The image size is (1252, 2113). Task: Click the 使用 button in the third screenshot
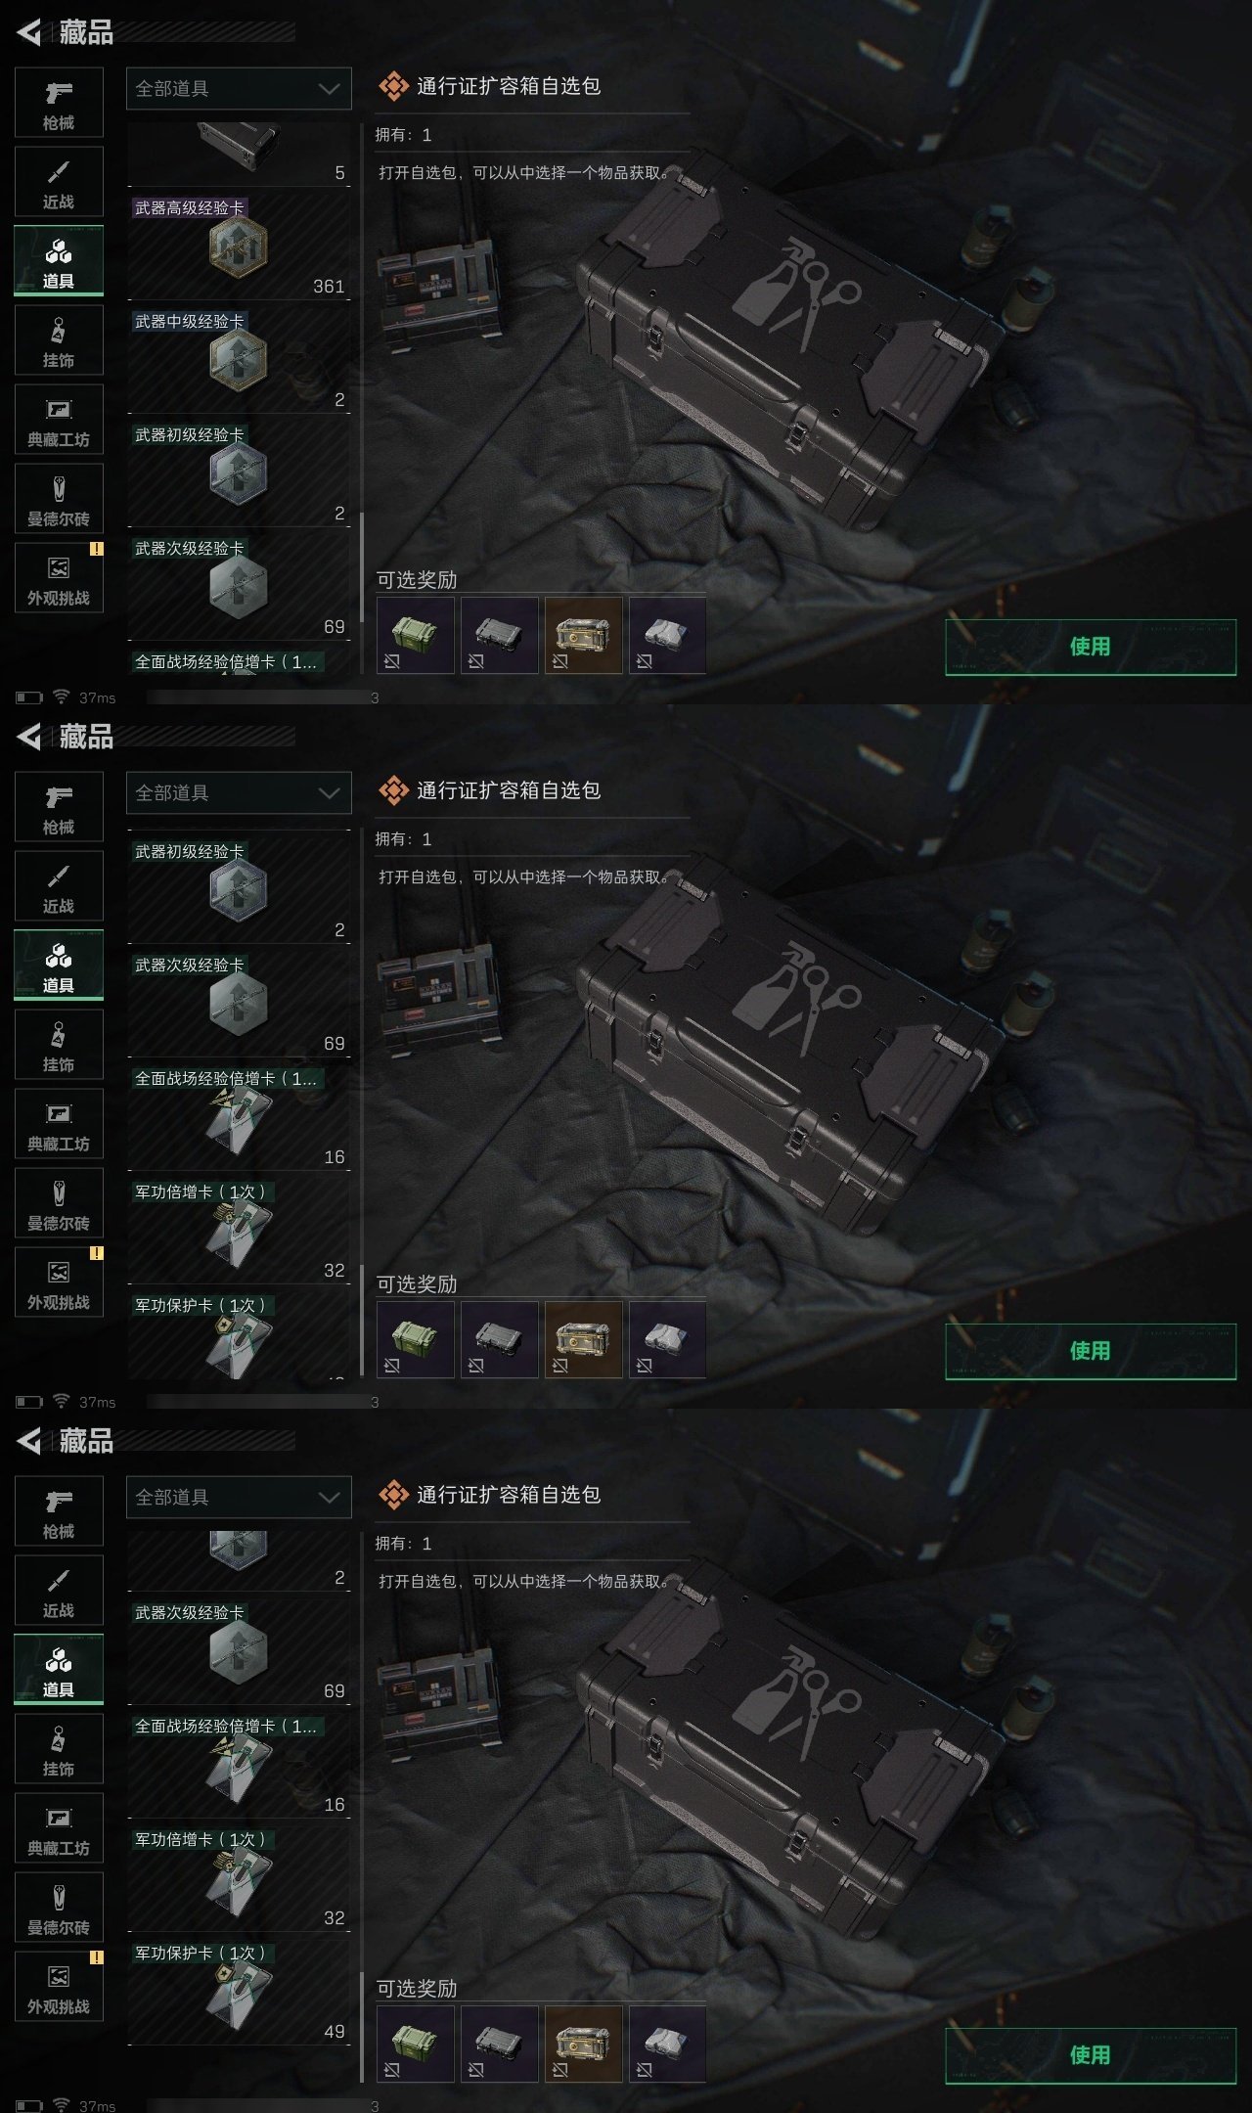[x=1091, y=2055]
